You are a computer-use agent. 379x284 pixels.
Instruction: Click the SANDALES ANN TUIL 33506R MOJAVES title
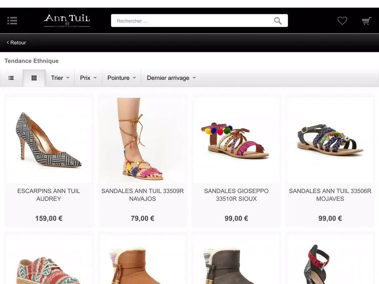point(330,195)
